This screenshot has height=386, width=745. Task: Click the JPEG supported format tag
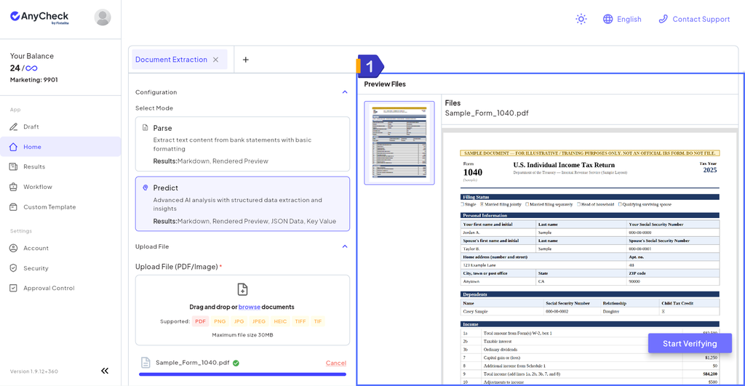(x=259, y=321)
